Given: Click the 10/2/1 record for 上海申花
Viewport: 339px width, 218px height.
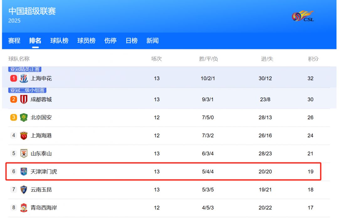Looking at the screenshot, I should (208, 78).
